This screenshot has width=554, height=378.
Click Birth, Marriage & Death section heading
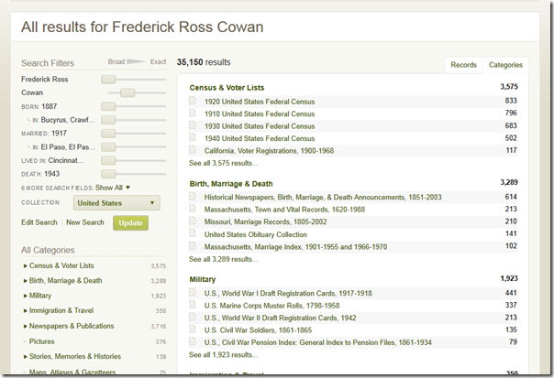231,184
